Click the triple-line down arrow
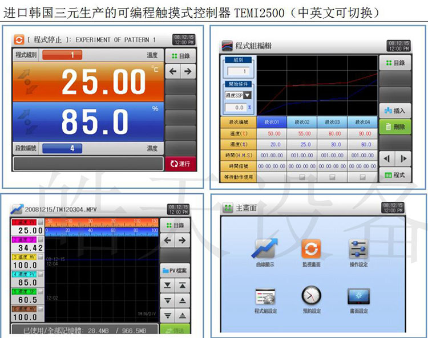 [168, 316]
